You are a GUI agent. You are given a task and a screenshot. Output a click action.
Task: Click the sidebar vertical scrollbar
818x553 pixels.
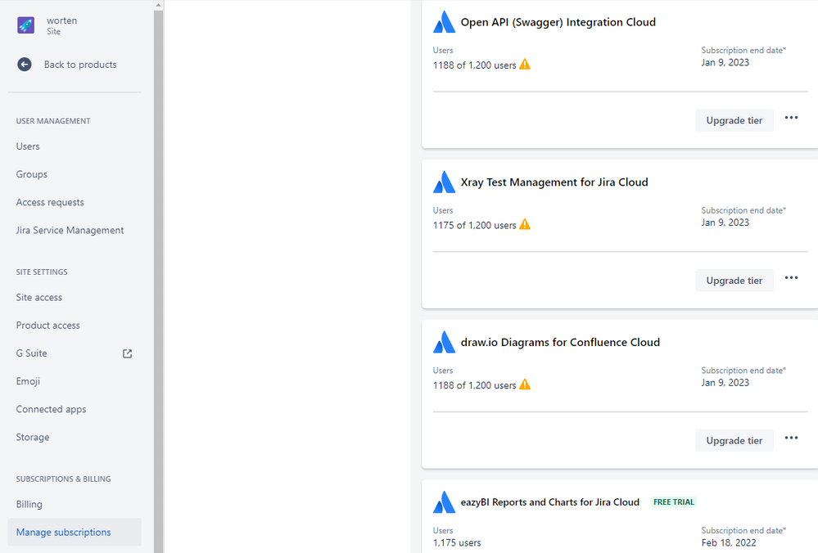[159, 281]
